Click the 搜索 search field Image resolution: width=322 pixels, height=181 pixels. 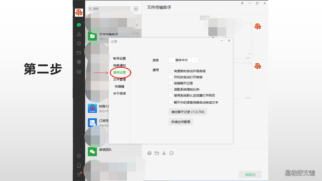[x=109, y=9]
